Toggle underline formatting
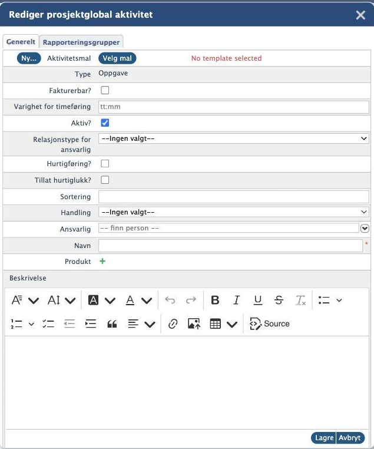 tap(258, 300)
